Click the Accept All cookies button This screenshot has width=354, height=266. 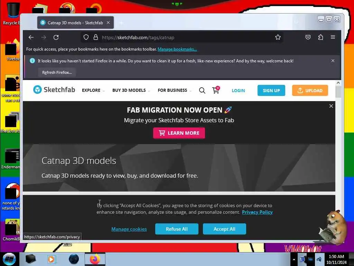224,229
